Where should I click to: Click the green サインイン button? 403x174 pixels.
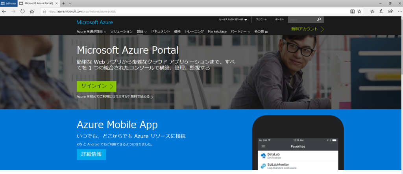(96, 86)
